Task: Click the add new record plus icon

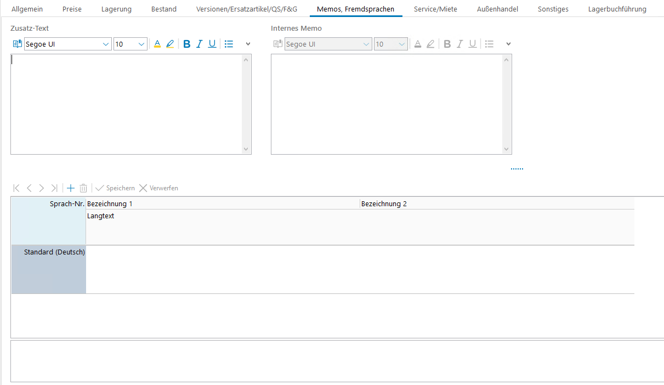Action: click(71, 188)
